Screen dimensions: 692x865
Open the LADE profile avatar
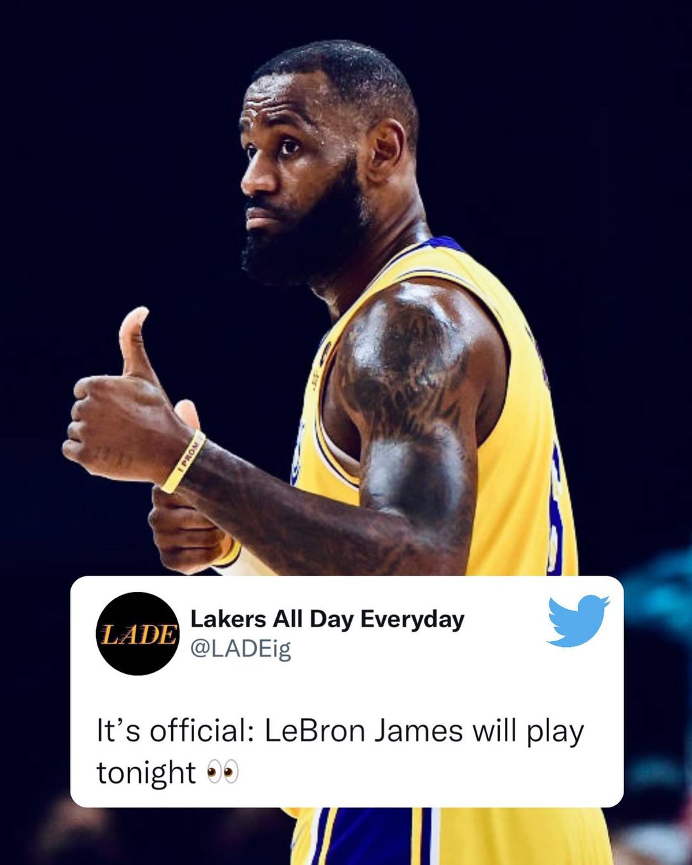tap(138, 634)
